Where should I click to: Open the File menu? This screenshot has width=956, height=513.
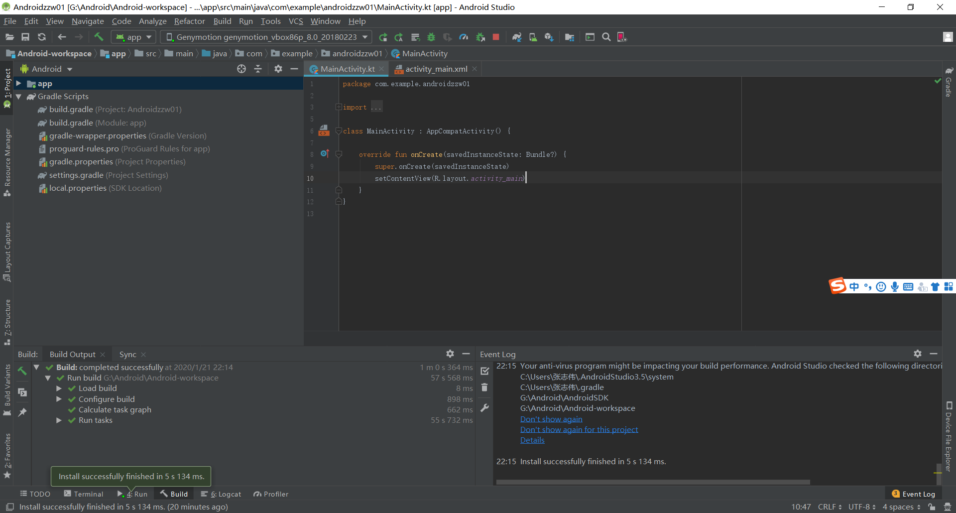(x=10, y=21)
